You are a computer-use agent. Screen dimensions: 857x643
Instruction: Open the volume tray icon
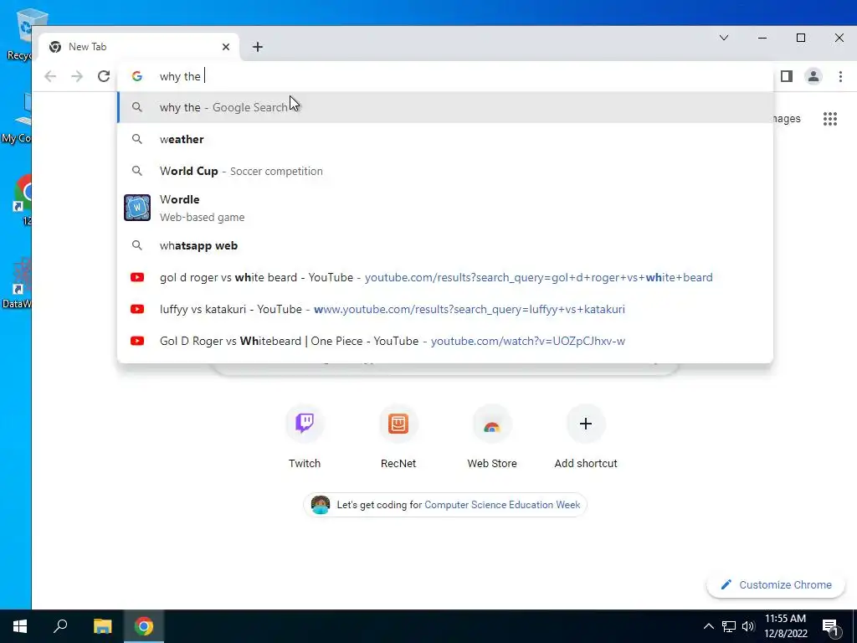click(x=748, y=626)
